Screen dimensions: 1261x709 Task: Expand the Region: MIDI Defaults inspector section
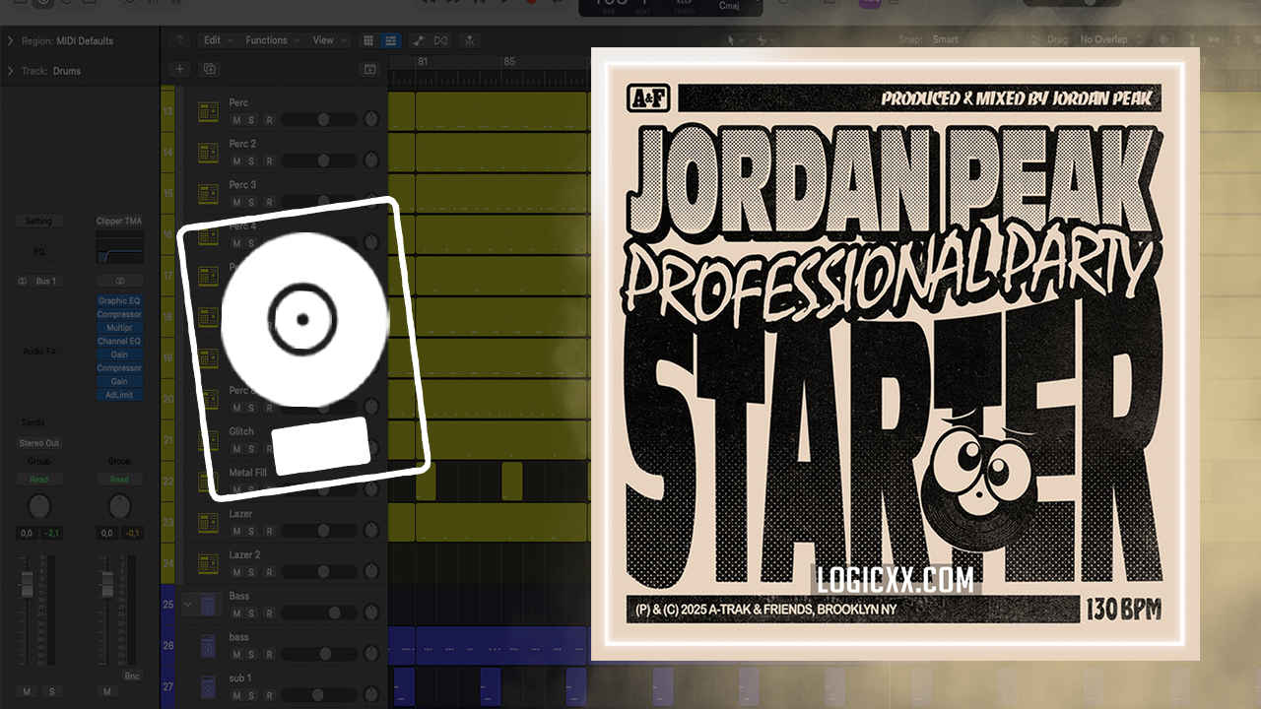(10, 41)
